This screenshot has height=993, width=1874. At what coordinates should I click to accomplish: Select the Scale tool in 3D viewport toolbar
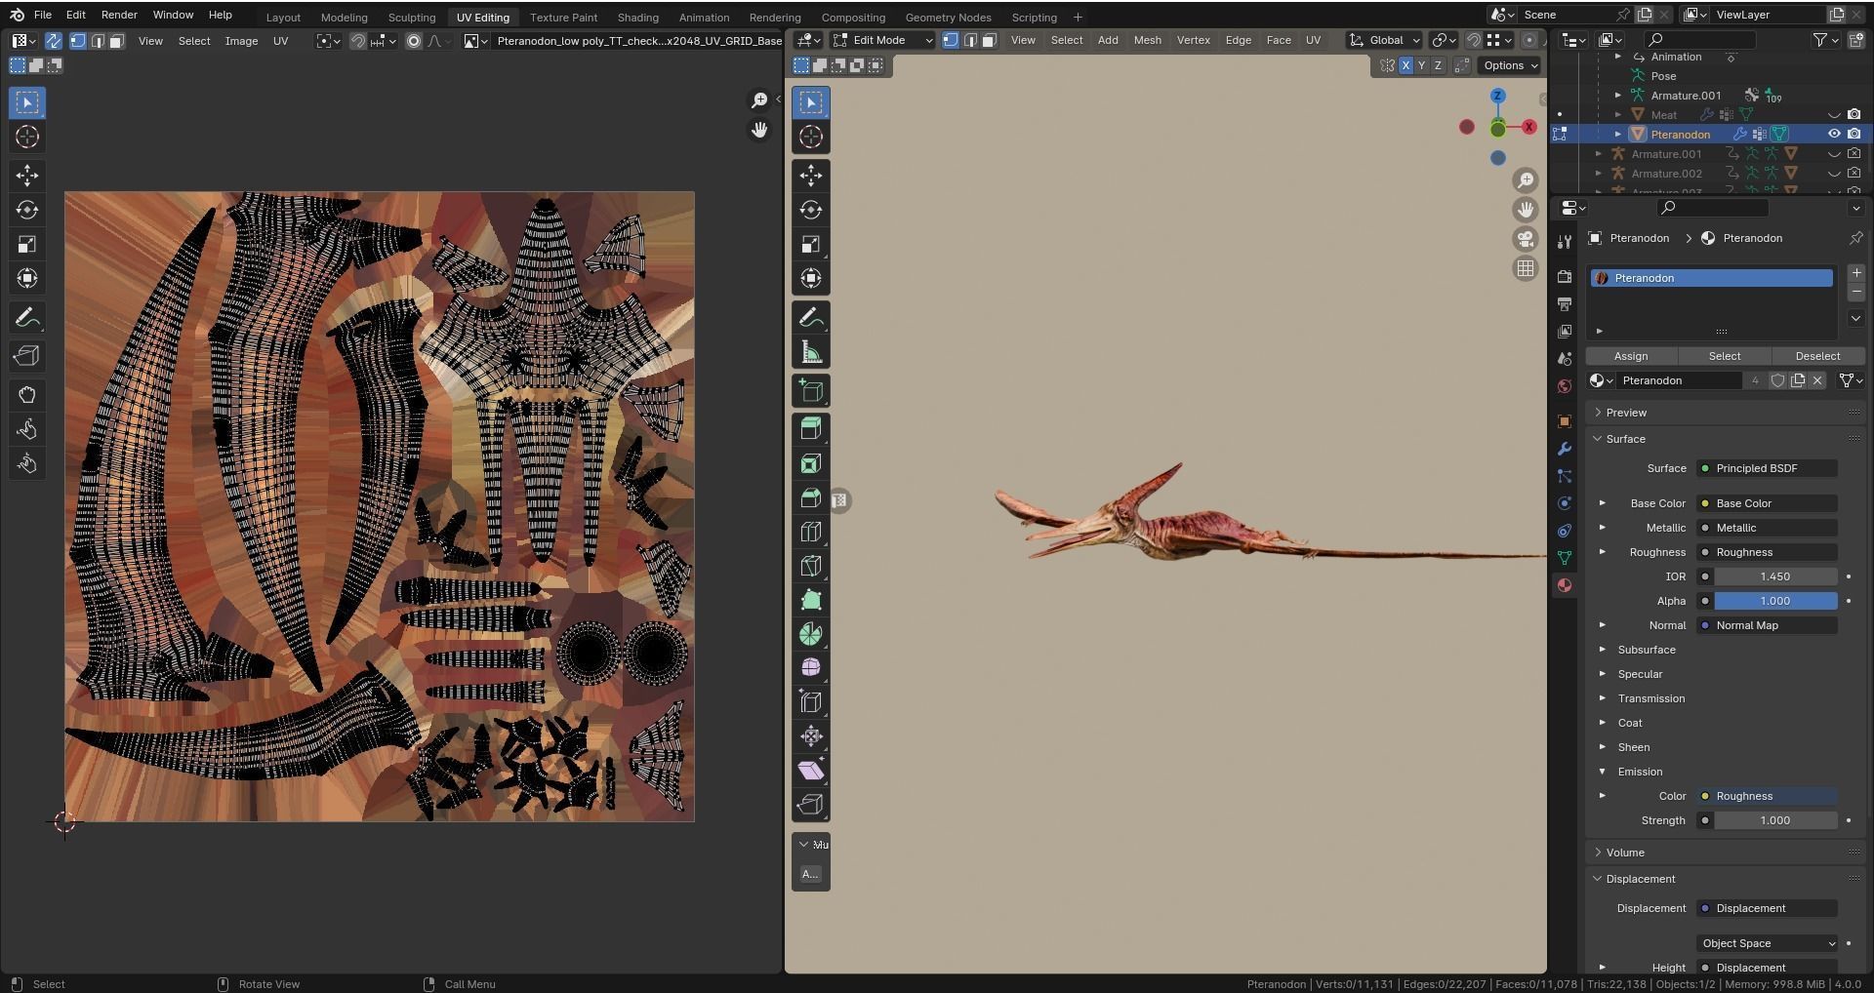[x=811, y=244]
